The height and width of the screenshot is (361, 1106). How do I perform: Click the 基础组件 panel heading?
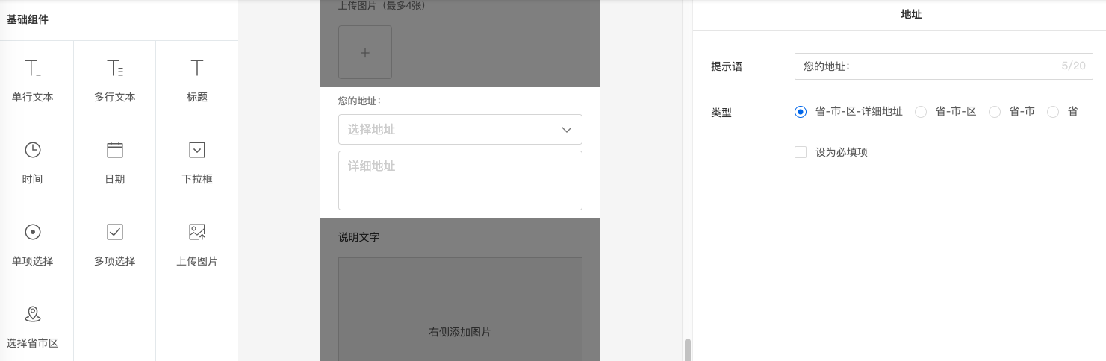28,19
